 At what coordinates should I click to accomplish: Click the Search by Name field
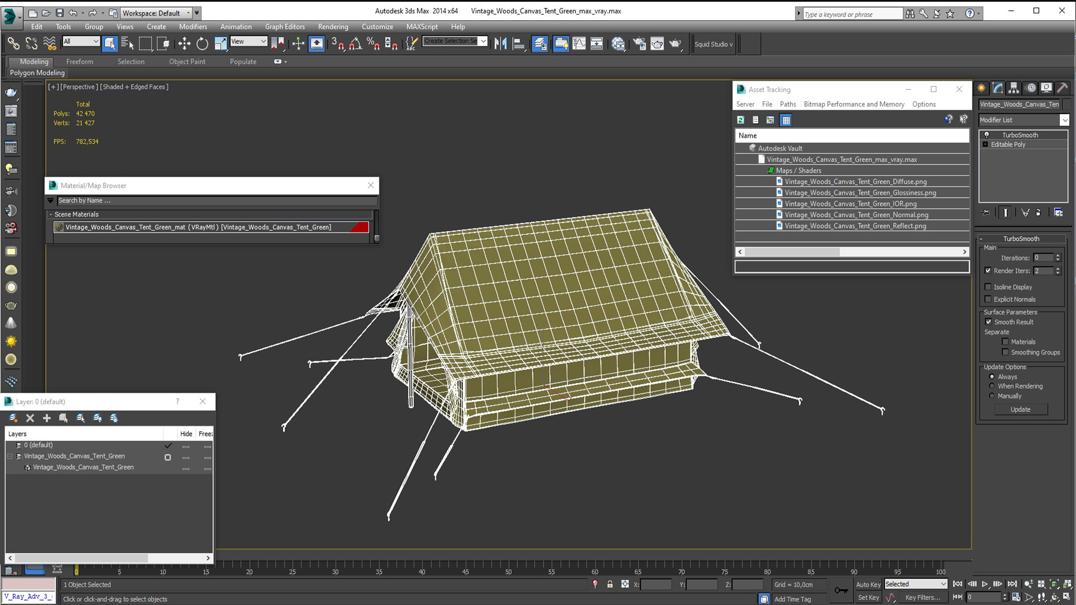click(x=216, y=201)
